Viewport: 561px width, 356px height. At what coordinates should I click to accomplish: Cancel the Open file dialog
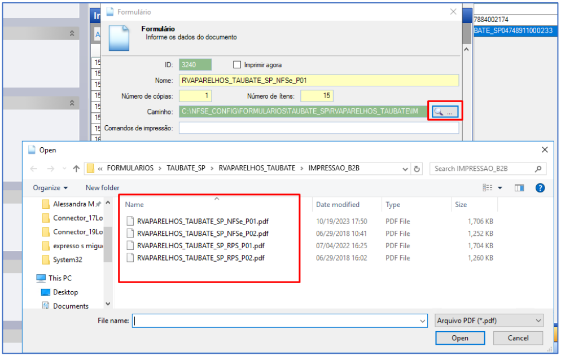[518, 338]
